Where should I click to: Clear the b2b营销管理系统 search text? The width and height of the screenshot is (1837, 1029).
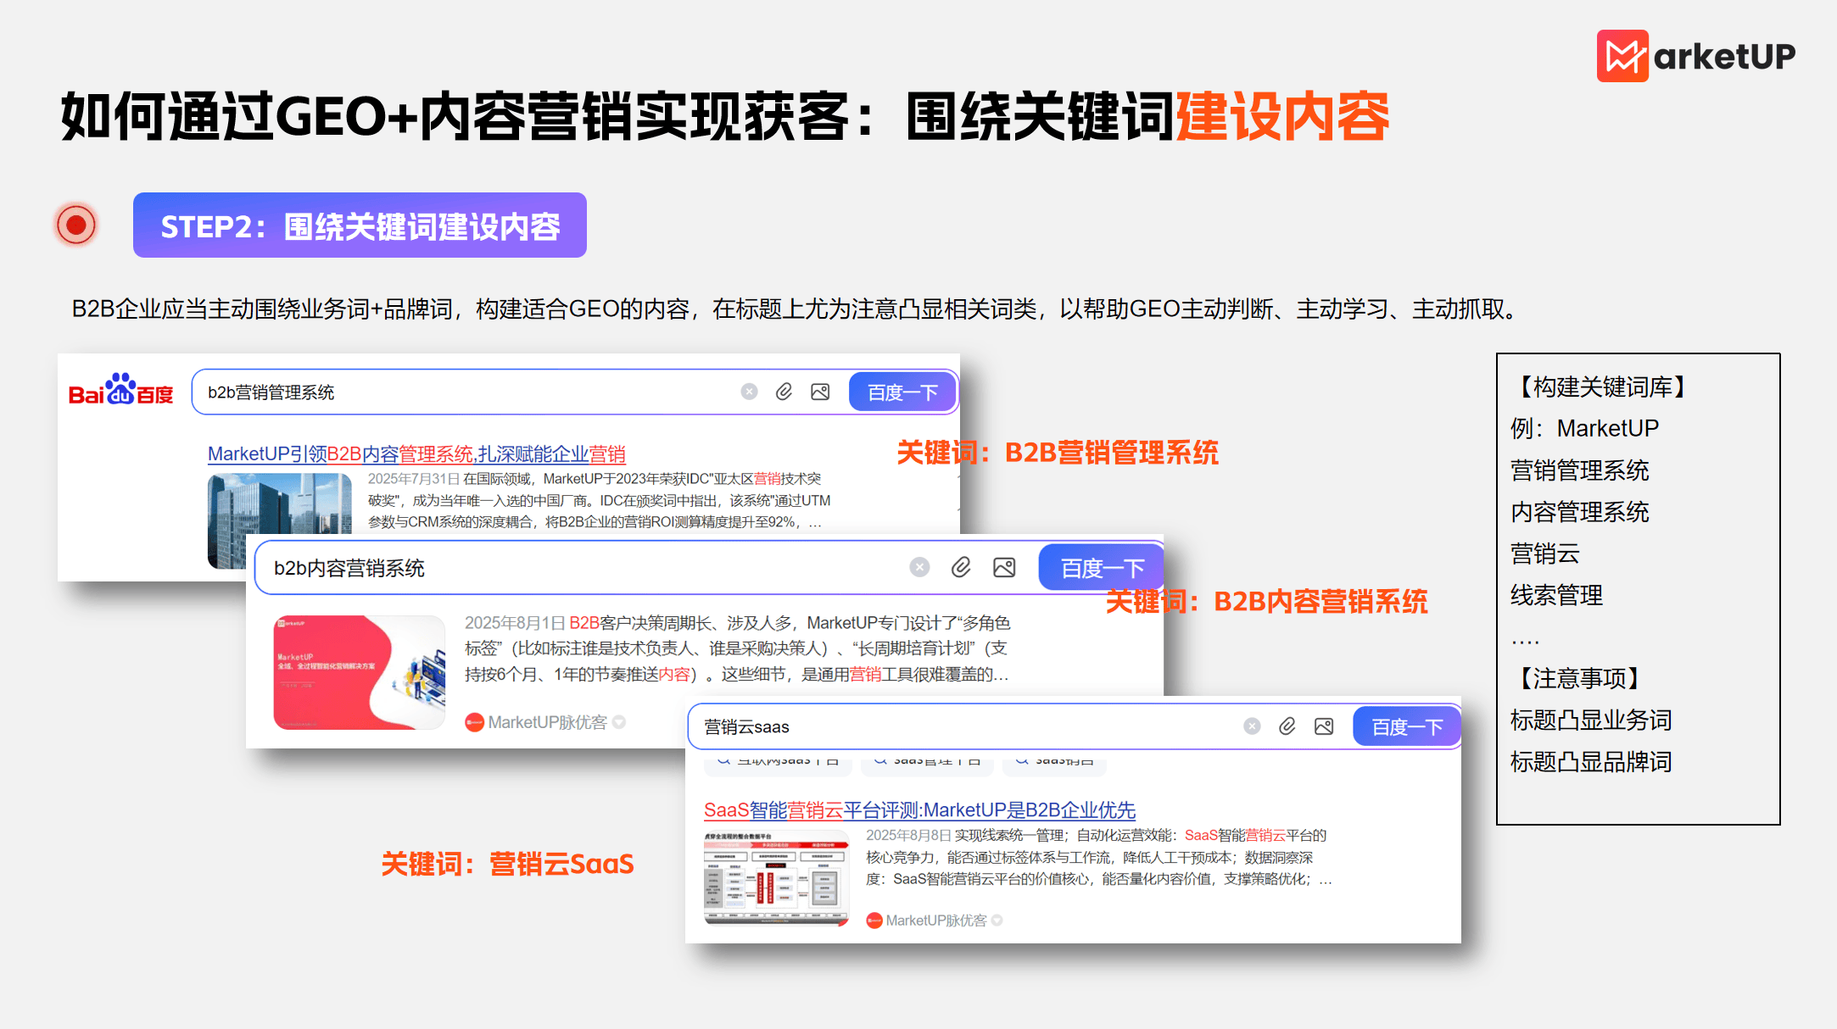coord(749,392)
